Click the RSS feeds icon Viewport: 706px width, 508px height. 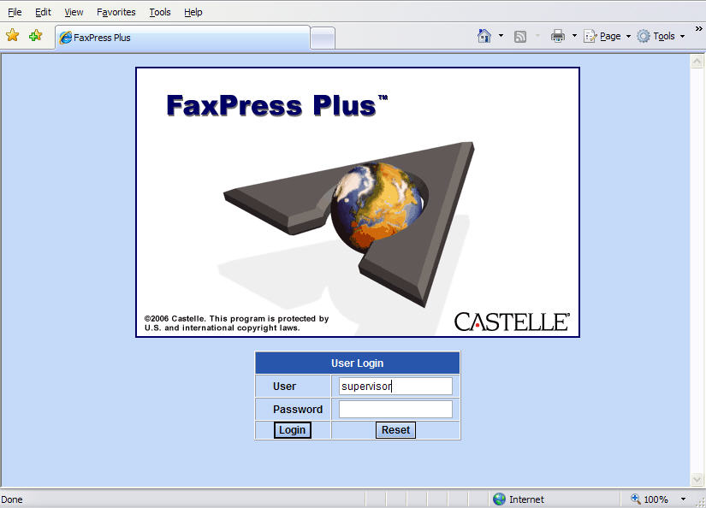519,36
